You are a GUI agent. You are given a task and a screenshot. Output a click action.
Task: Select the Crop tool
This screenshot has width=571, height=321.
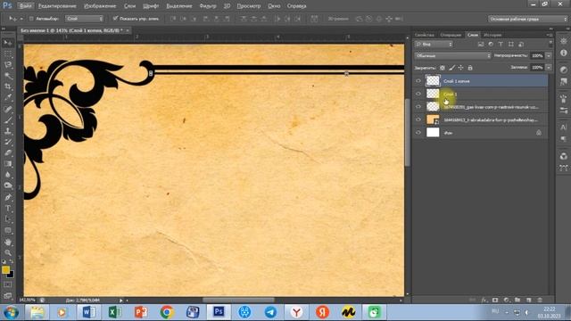pos(8,87)
